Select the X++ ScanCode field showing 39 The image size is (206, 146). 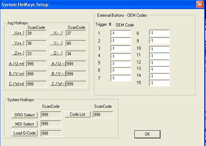pyautogui.click(x=36, y=33)
